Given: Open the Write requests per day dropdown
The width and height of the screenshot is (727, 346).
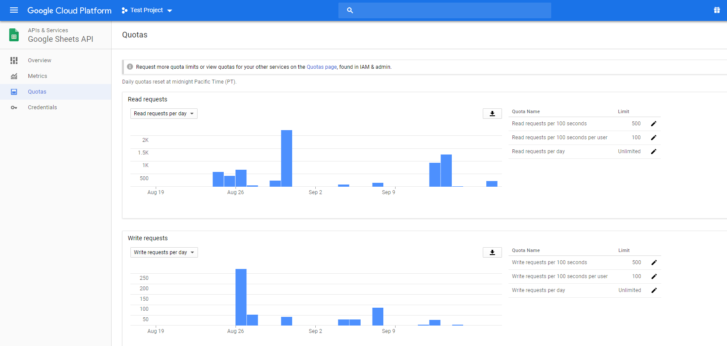Looking at the screenshot, I should point(164,252).
